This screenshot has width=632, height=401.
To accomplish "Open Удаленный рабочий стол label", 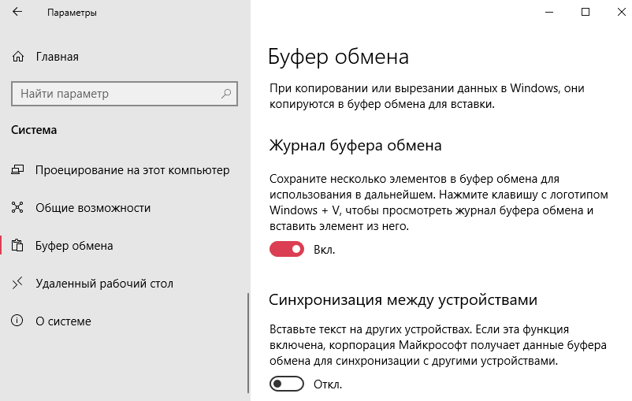I will tap(104, 284).
